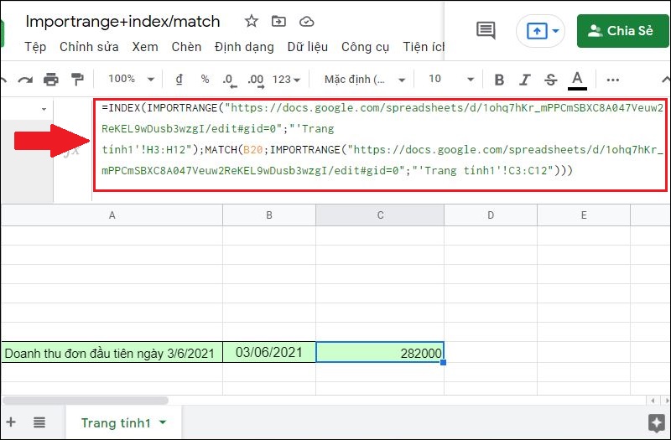The image size is (671, 440).
Task: Click the green Chia Sẻ share button
Action: [x=622, y=31]
